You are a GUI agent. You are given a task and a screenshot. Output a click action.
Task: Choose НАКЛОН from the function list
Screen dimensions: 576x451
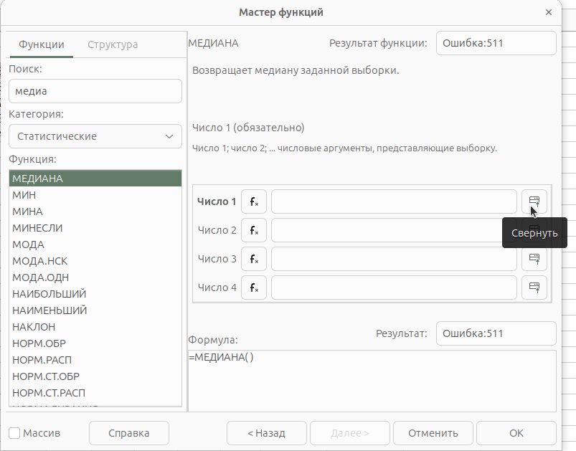tap(34, 327)
